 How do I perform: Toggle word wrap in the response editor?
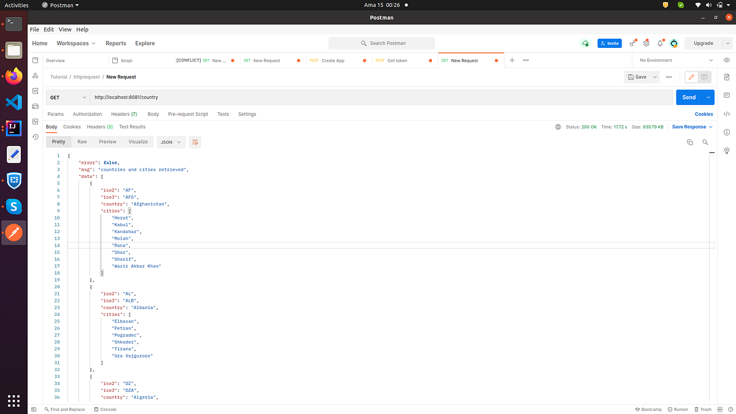click(195, 142)
